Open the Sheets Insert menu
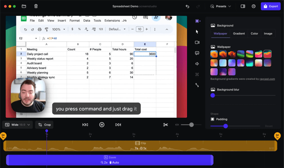The width and height of the screenshot is (284, 168). point(62,21)
